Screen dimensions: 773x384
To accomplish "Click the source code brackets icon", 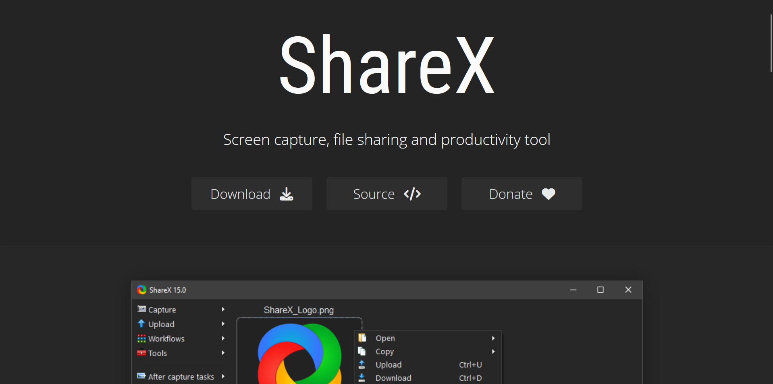I will [x=412, y=194].
